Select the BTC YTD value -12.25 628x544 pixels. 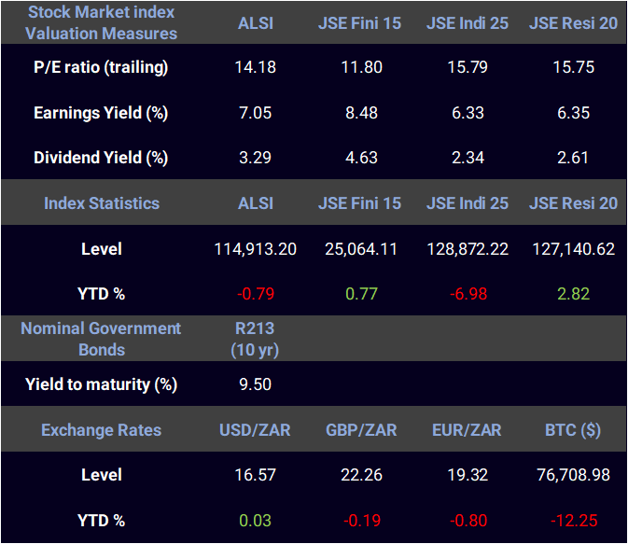(x=574, y=521)
